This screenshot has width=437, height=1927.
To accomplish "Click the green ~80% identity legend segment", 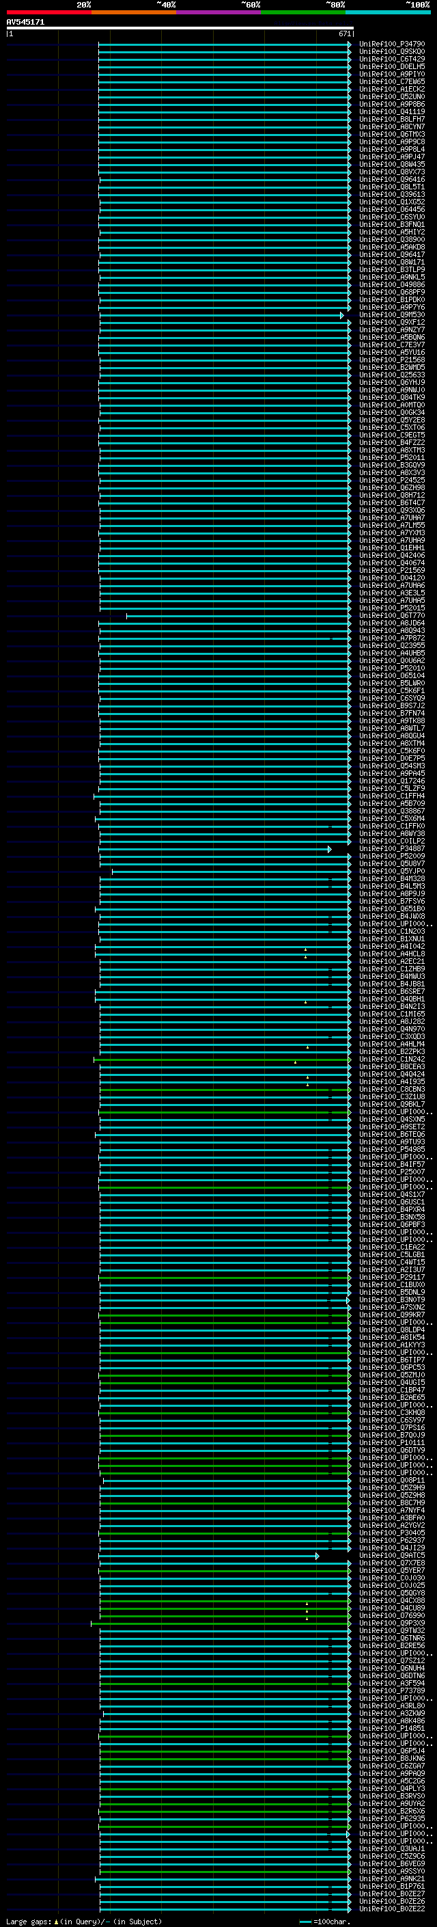I will click(x=303, y=12).
